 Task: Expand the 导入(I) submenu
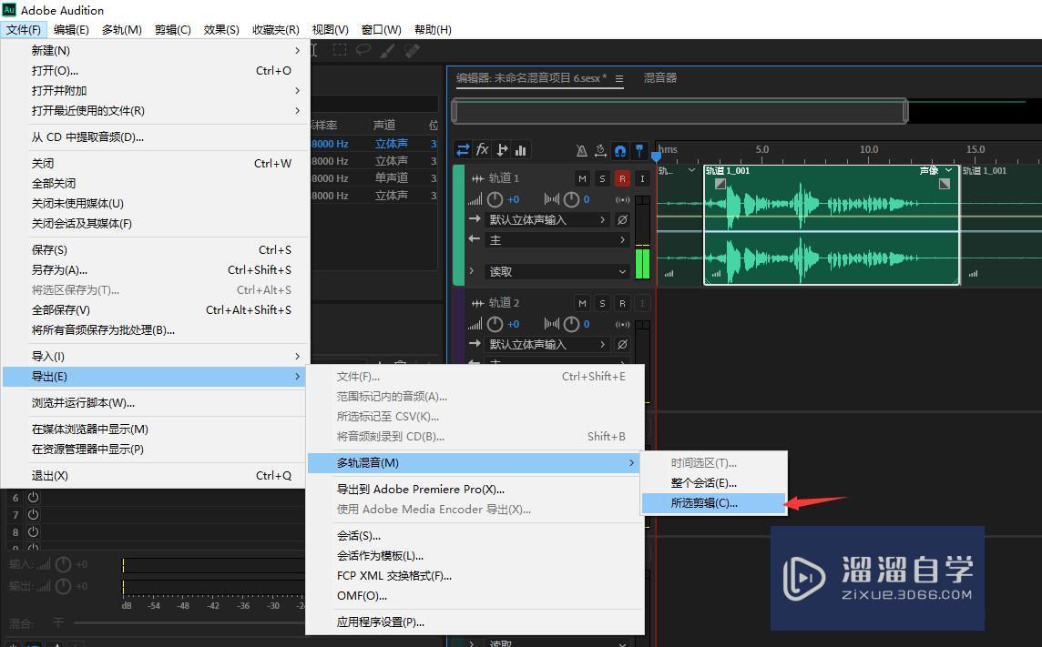(156, 357)
